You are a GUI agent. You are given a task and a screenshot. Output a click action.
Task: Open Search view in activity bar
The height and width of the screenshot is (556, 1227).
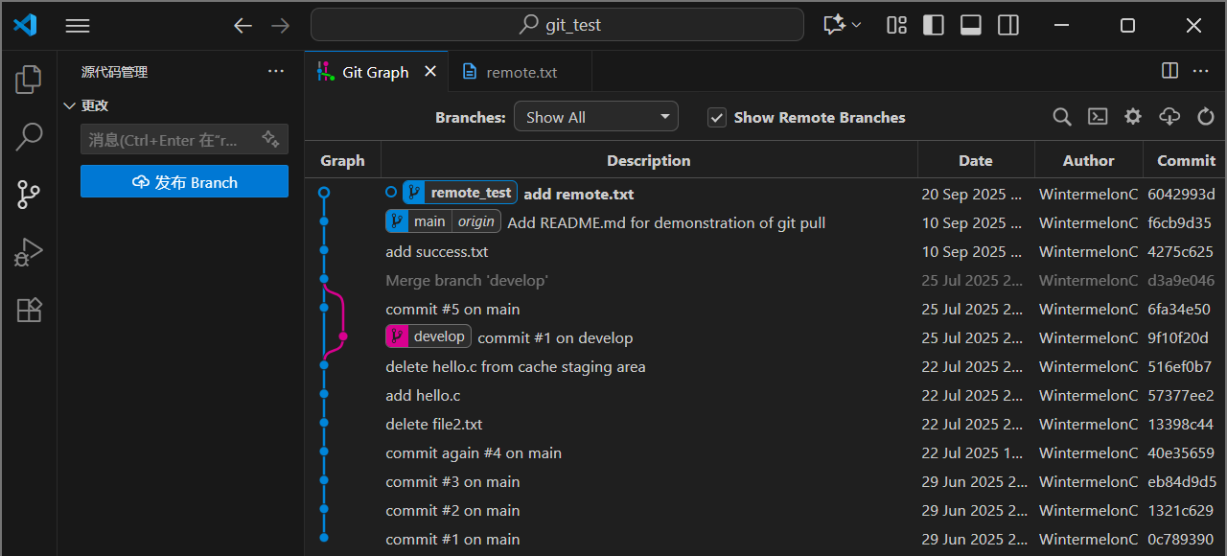(29, 136)
